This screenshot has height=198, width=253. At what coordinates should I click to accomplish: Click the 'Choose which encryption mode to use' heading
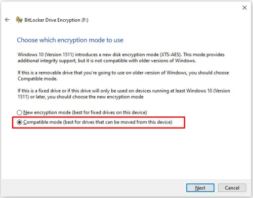point(70,40)
